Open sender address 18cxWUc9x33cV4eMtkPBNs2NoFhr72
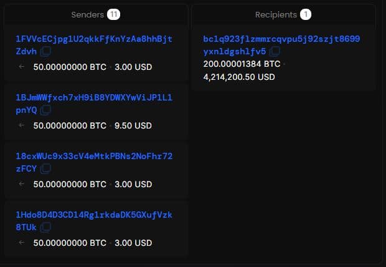Screen dimensions: 386x267 tap(94, 156)
